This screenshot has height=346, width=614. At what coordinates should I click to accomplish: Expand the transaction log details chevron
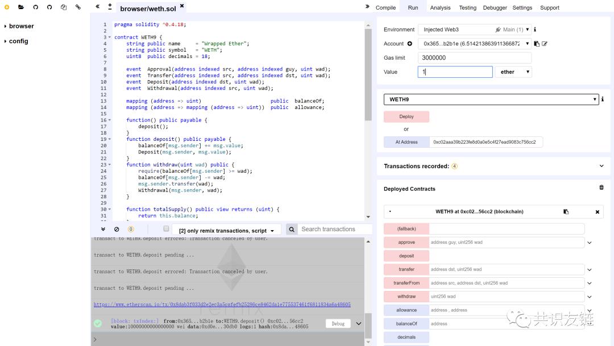click(359, 324)
